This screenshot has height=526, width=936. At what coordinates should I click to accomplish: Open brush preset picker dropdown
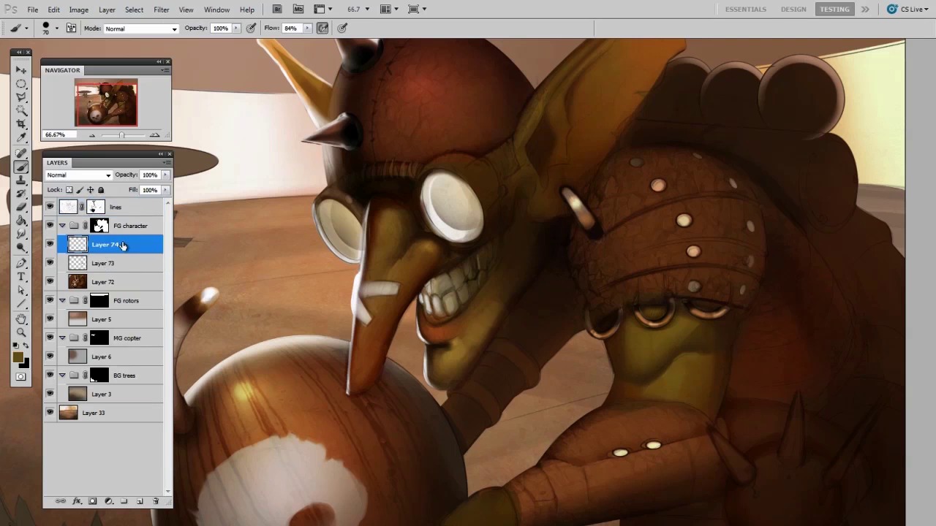pos(56,28)
